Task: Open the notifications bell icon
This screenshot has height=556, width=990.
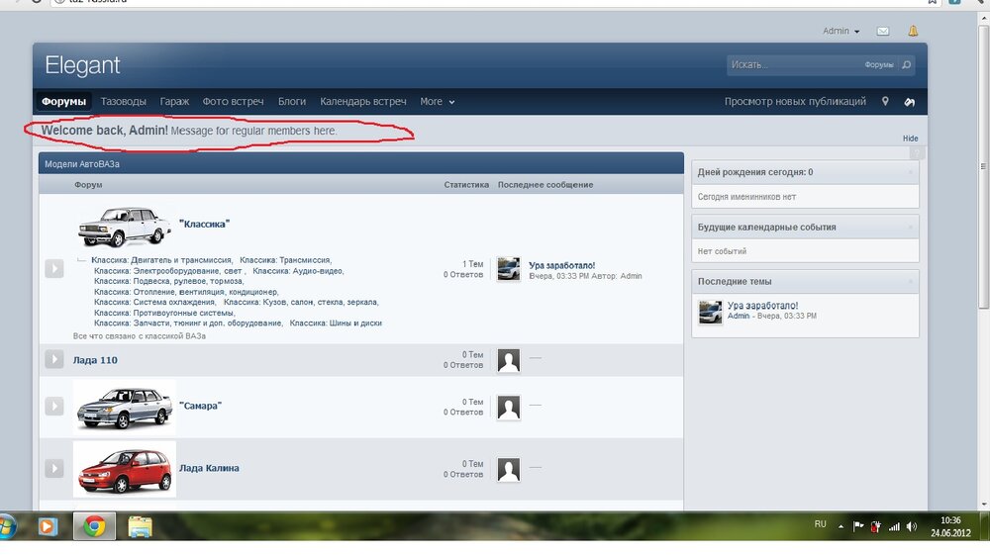Action: click(x=913, y=32)
